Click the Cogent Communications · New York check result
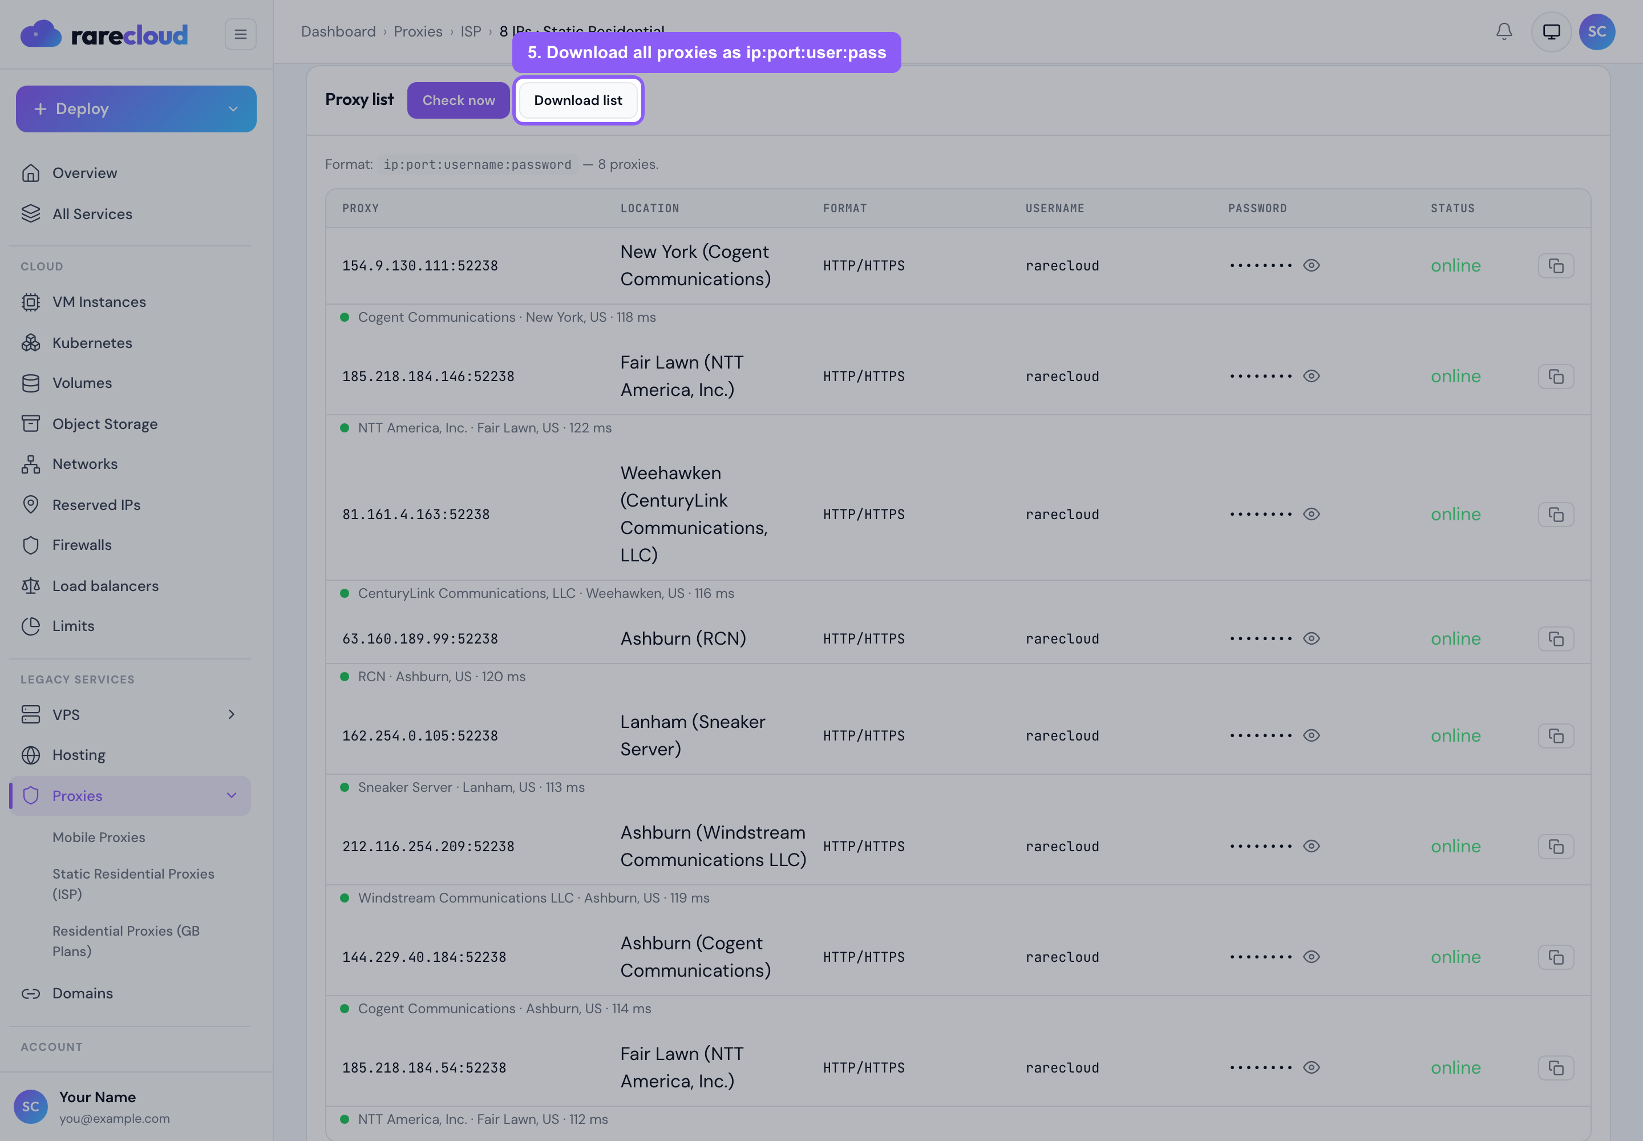1643x1141 pixels. pyautogui.click(x=507, y=317)
